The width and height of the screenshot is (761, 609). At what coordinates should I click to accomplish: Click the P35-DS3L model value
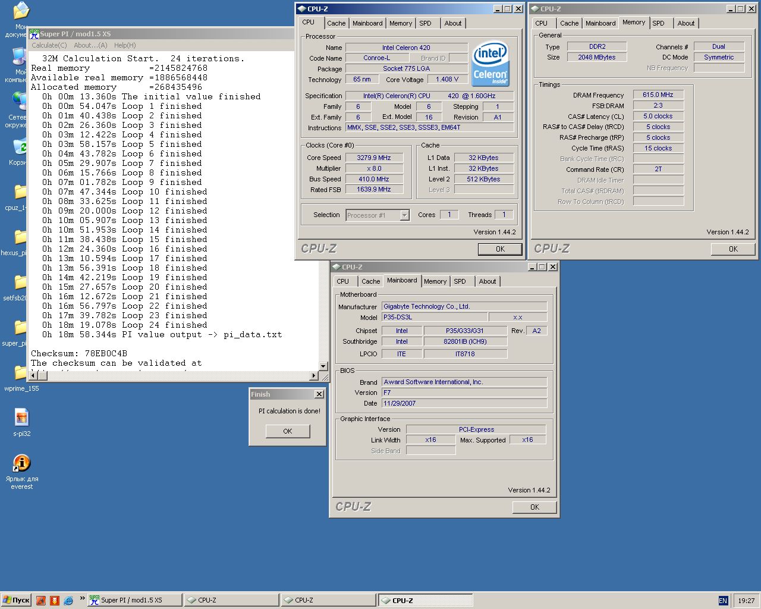coord(435,317)
